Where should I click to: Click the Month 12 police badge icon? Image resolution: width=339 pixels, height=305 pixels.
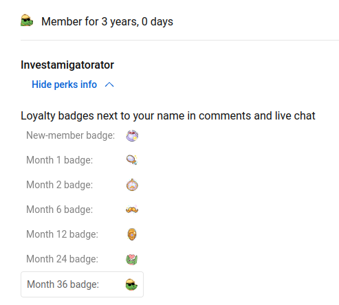coord(132,234)
